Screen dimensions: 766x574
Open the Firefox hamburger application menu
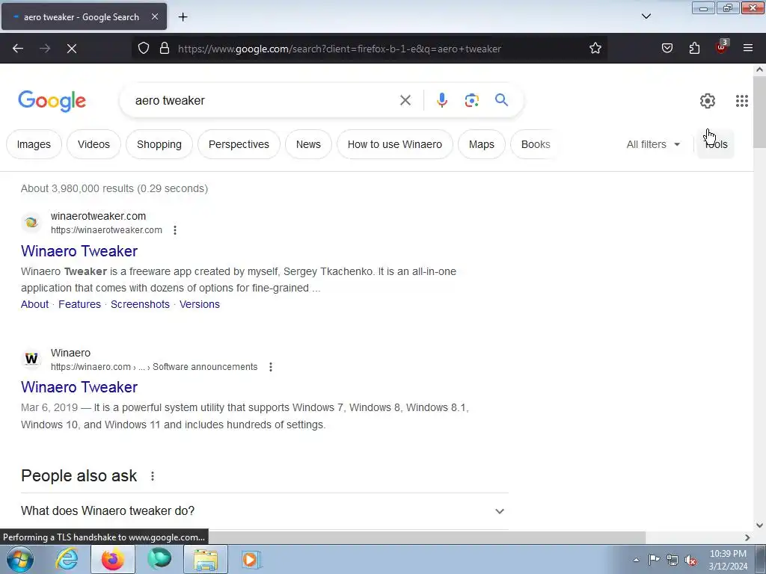748,49
